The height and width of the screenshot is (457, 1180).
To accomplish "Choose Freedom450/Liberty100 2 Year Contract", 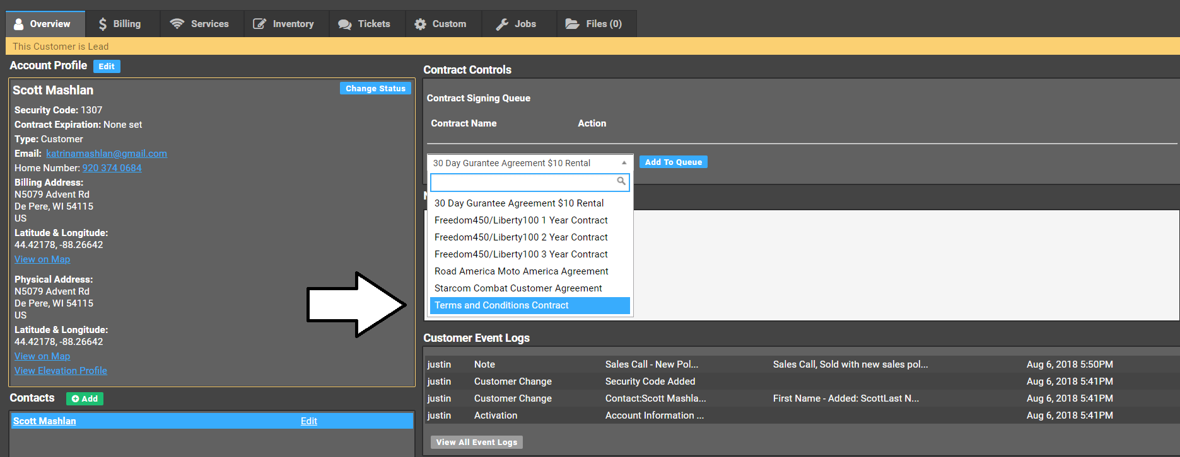I will click(521, 237).
